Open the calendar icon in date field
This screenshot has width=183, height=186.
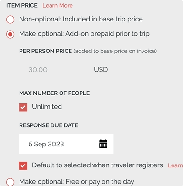[103, 144]
